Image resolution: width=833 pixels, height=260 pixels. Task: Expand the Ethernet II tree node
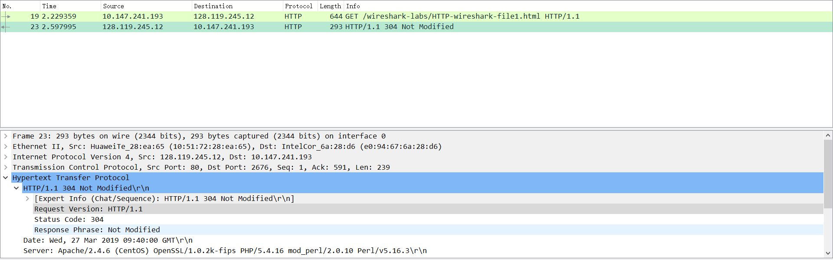[6, 146]
